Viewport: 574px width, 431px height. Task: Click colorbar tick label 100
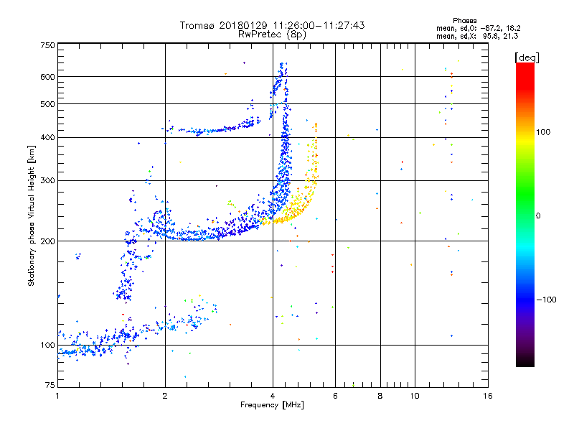click(x=543, y=132)
